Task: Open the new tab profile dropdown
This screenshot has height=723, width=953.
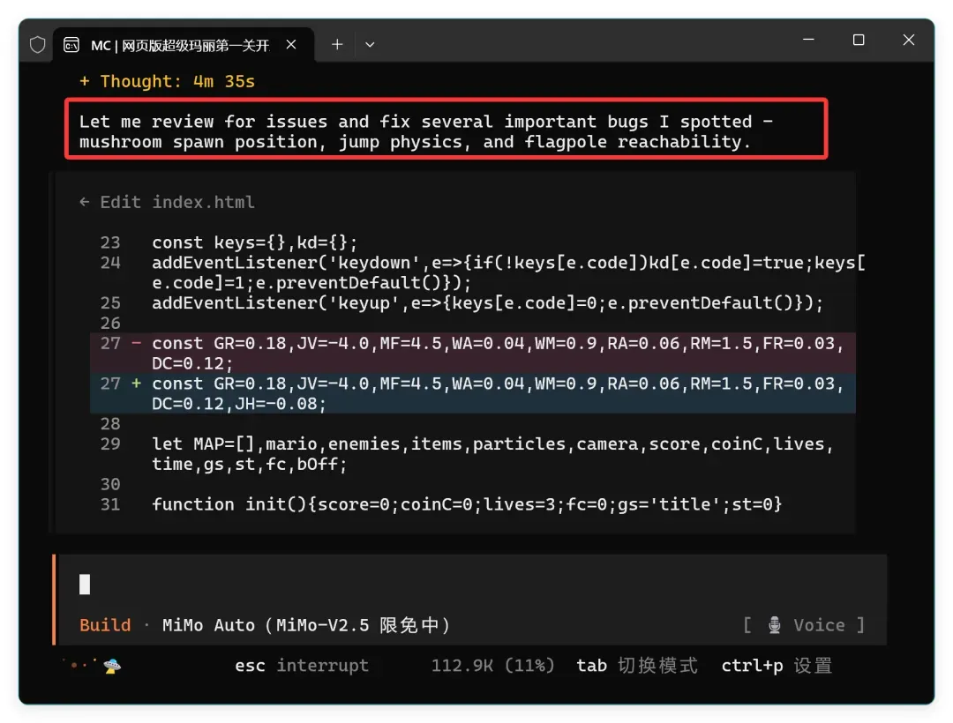Action: 370,44
